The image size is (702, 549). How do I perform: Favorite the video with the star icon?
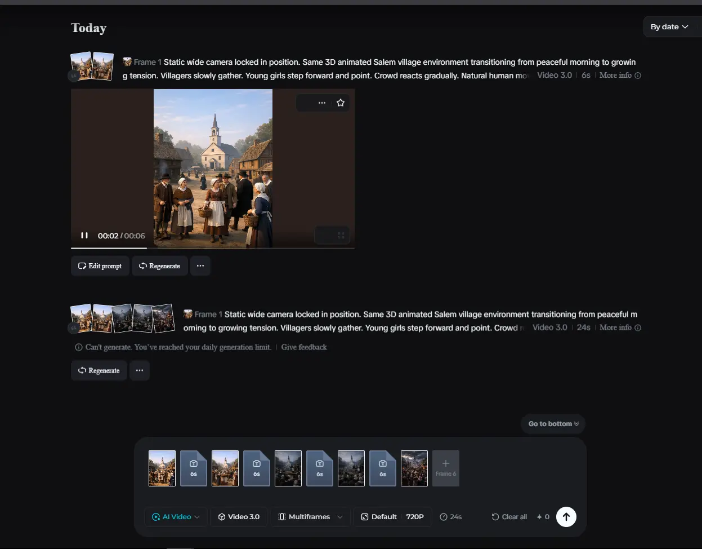pos(341,103)
